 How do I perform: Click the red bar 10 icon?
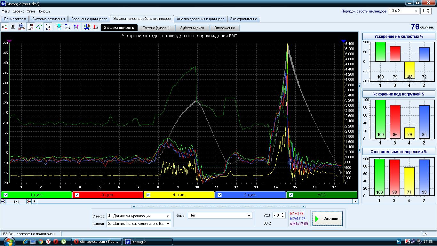tap(96, 27)
